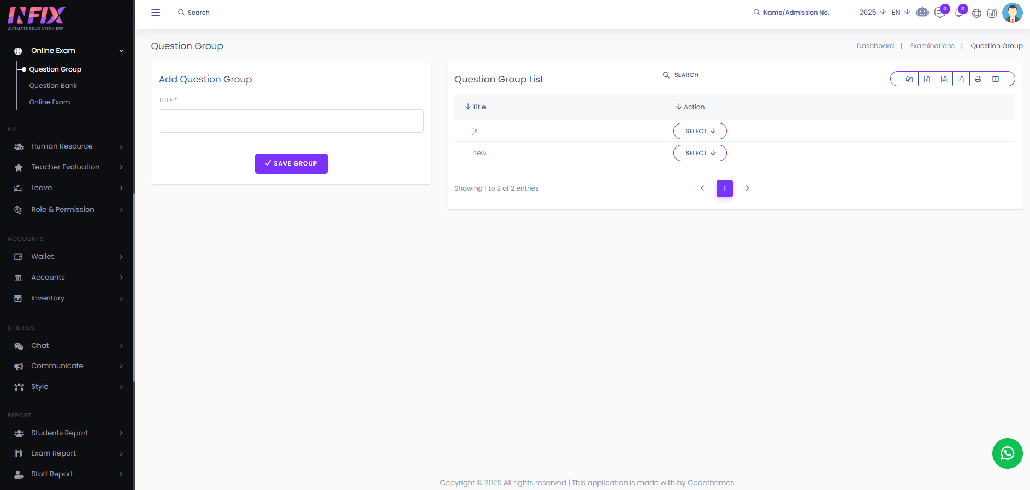Click the Accounts bank icon

[x=19, y=278]
